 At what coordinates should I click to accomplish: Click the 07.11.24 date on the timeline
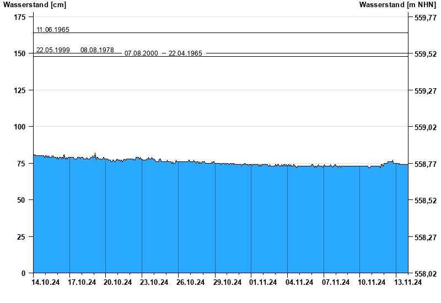tap(335, 283)
